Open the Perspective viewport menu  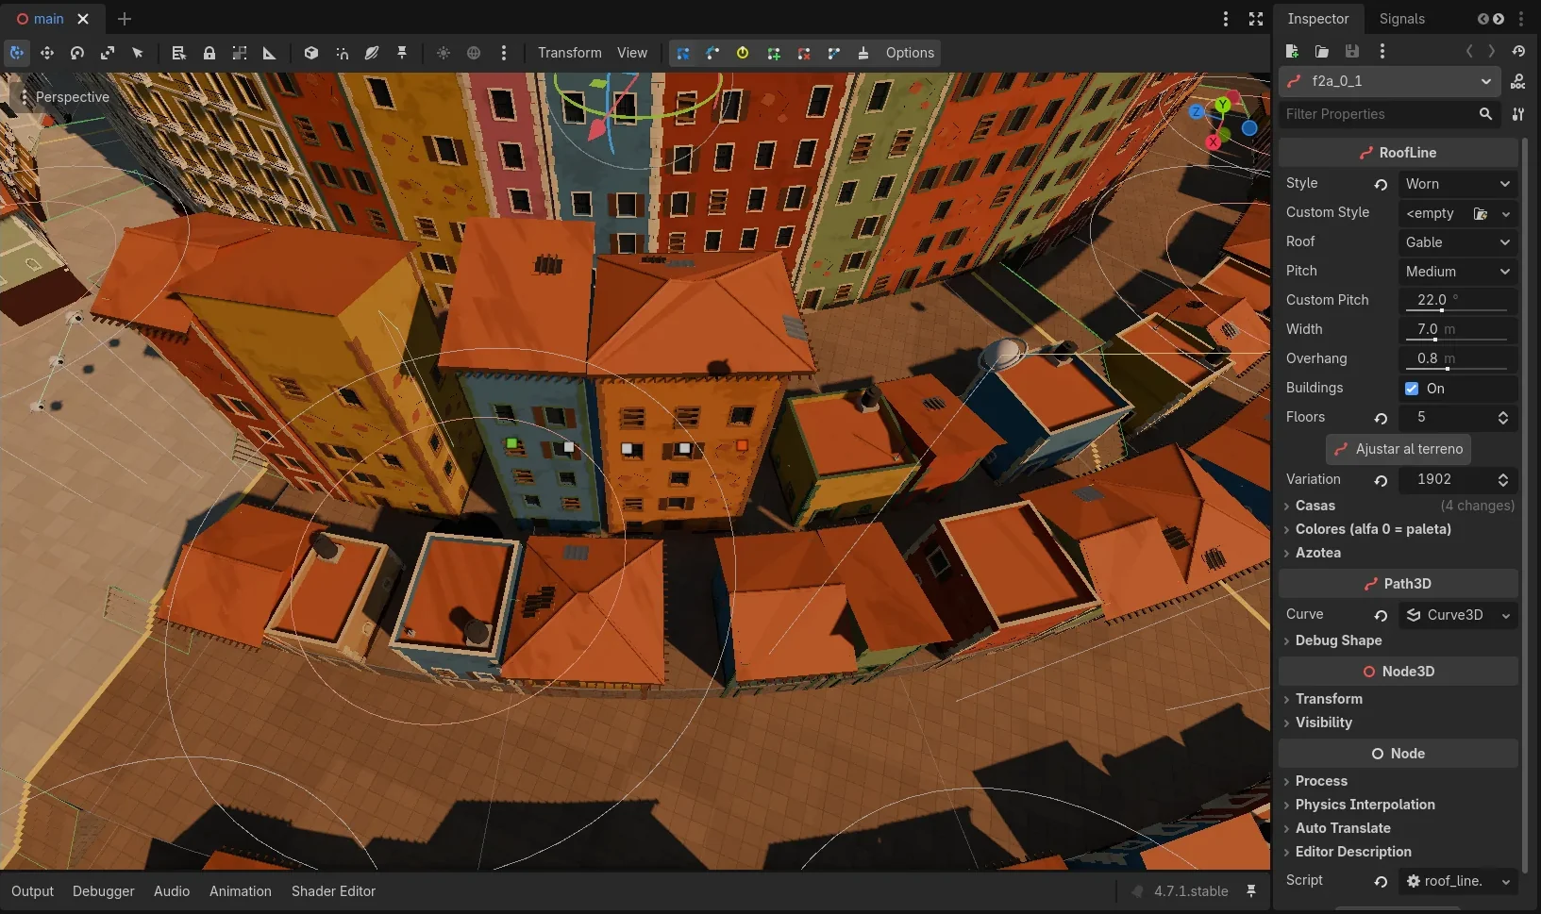coord(64,97)
